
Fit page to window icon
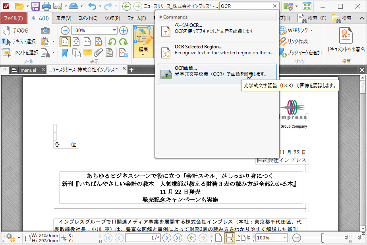[76, 42]
